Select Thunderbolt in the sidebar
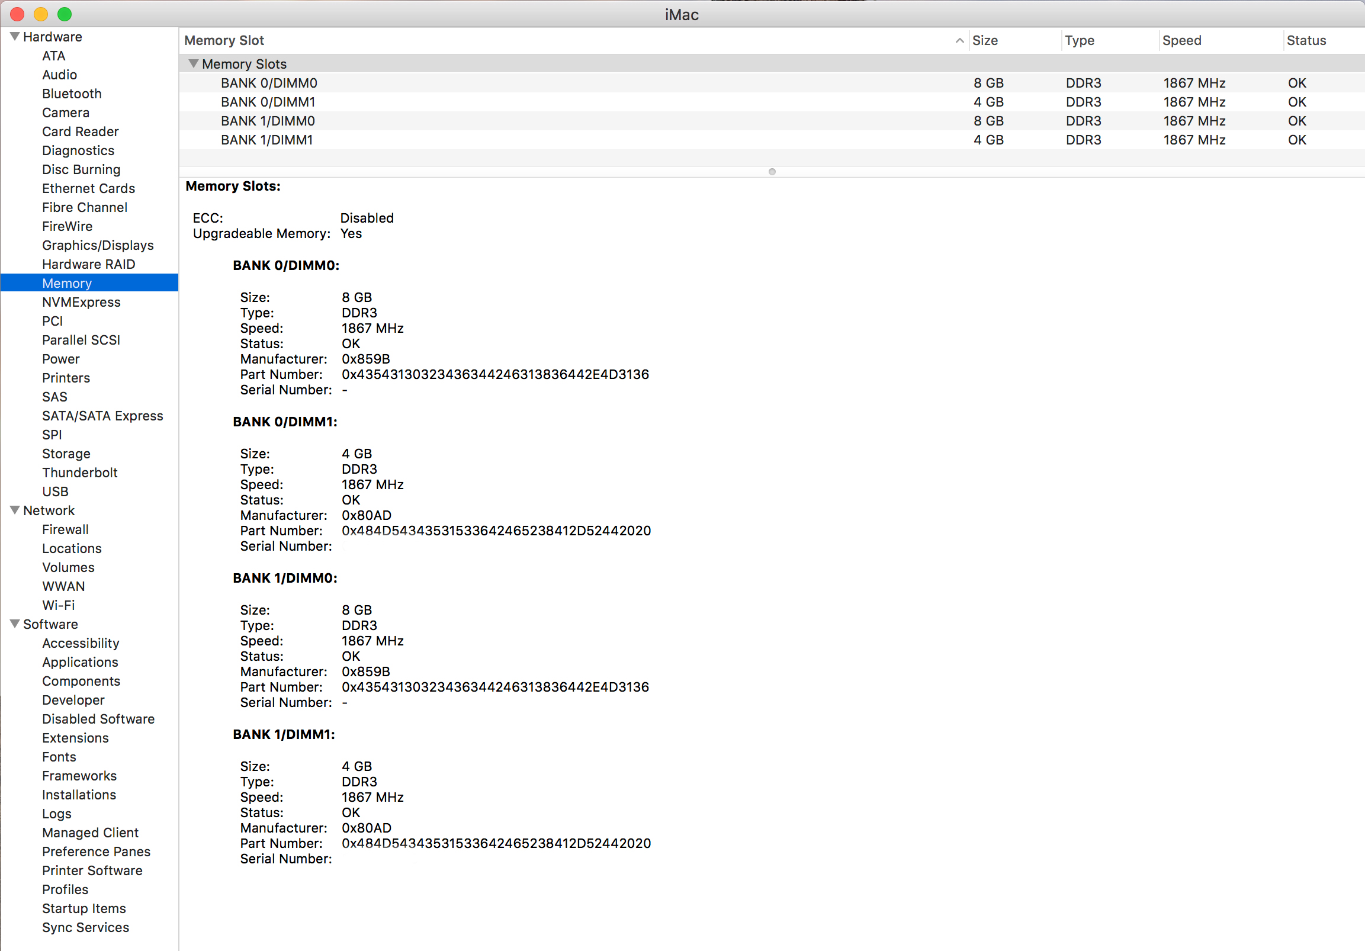The width and height of the screenshot is (1365, 951). 80,473
